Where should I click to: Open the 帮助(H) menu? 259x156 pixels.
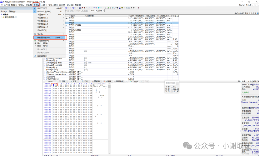78,5
